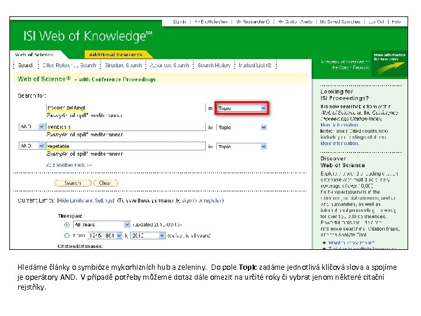Open the end year 2010 dropdown
This screenshot has height=316, width=421.
[148, 236]
